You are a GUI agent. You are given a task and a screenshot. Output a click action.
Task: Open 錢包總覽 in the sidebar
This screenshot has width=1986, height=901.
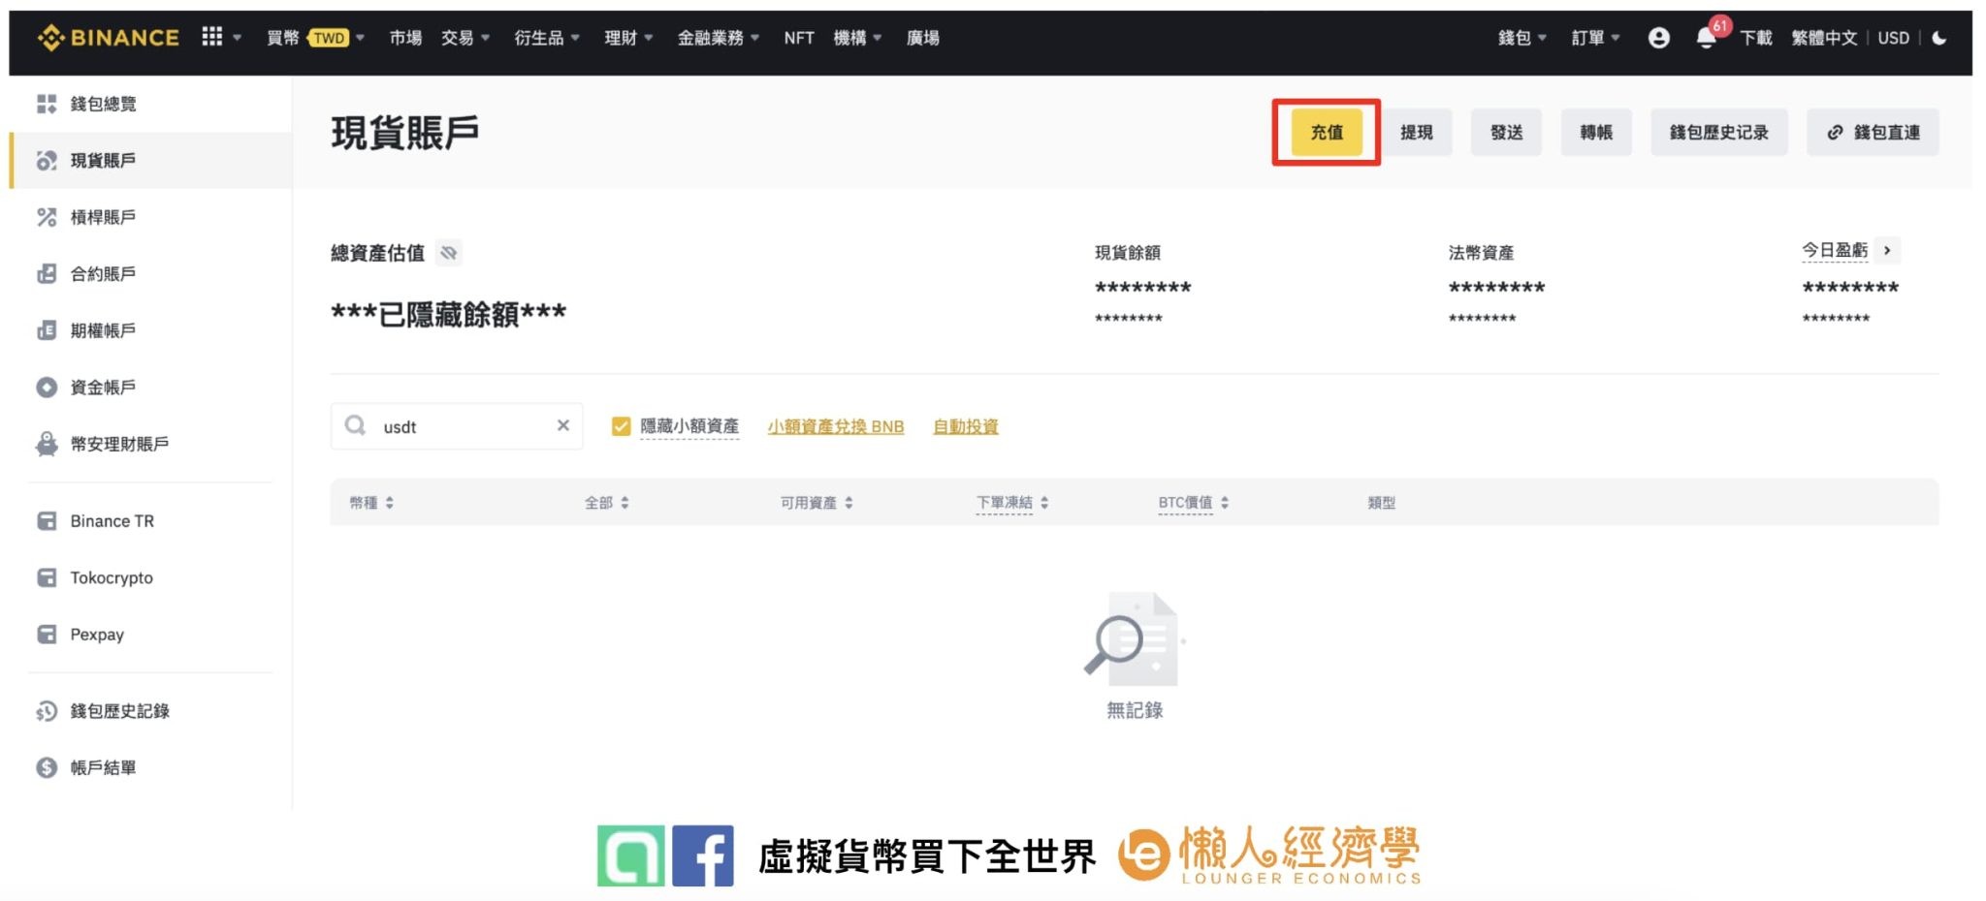[x=102, y=104]
